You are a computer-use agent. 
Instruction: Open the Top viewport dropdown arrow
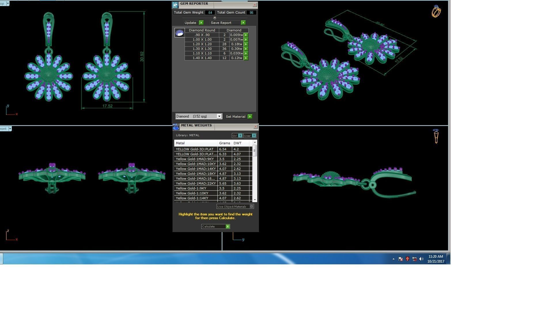tap(7, 3)
